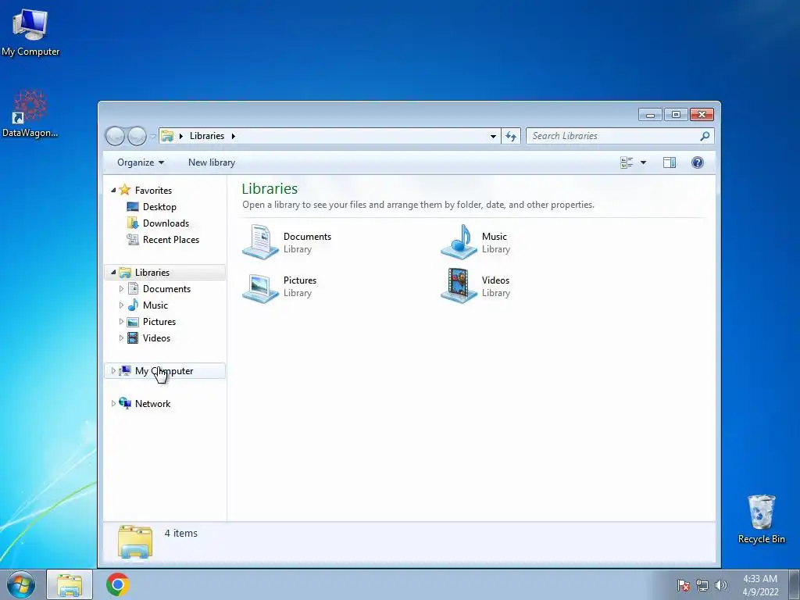Select My Computer in the navigation pane
The height and width of the screenshot is (600, 800).
[x=164, y=371]
